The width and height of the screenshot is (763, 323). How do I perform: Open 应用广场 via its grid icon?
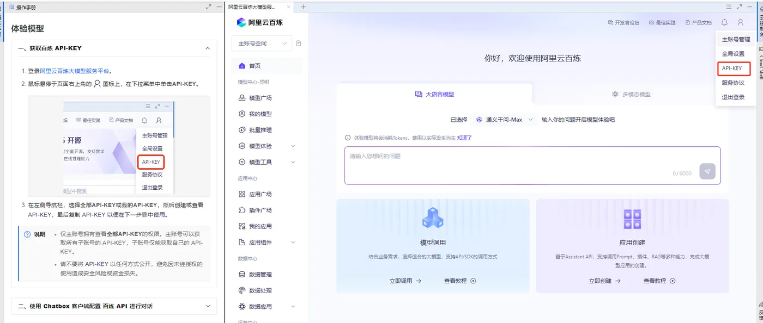pyautogui.click(x=242, y=194)
